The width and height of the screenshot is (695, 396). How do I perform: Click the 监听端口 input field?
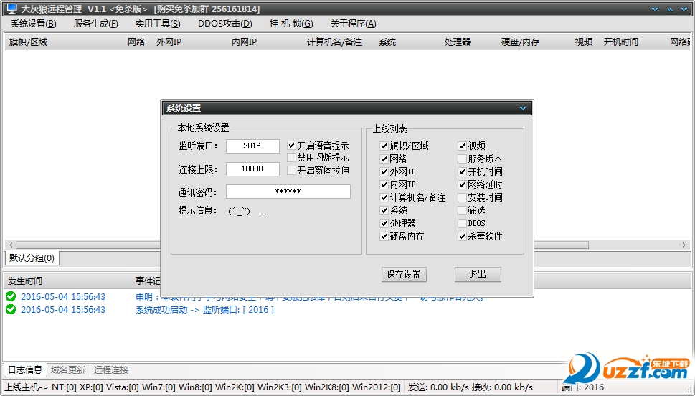[x=252, y=146]
